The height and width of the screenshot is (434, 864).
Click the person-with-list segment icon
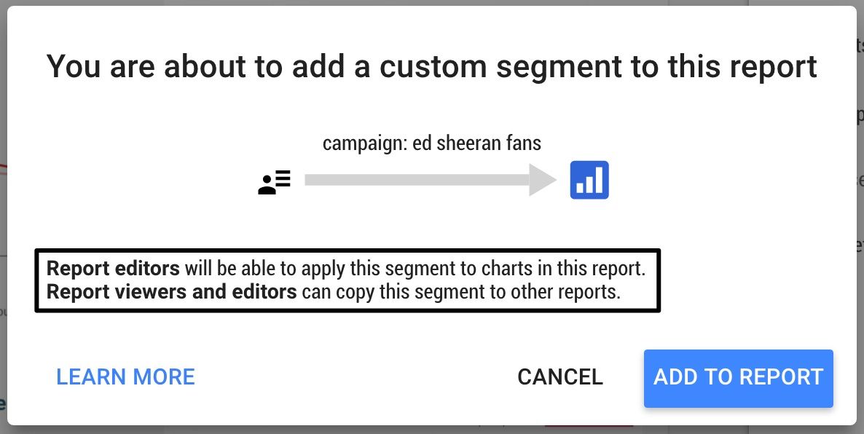tap(275, 182)
